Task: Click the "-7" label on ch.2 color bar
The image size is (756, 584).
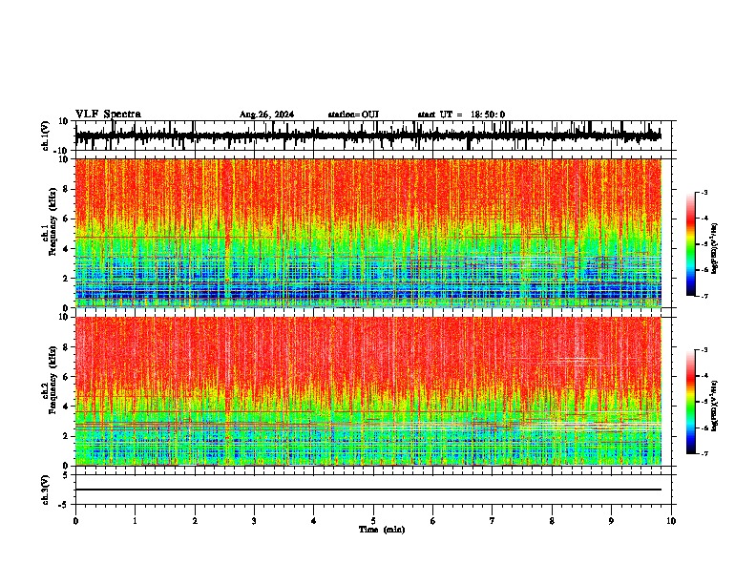Action: (704, 453)
